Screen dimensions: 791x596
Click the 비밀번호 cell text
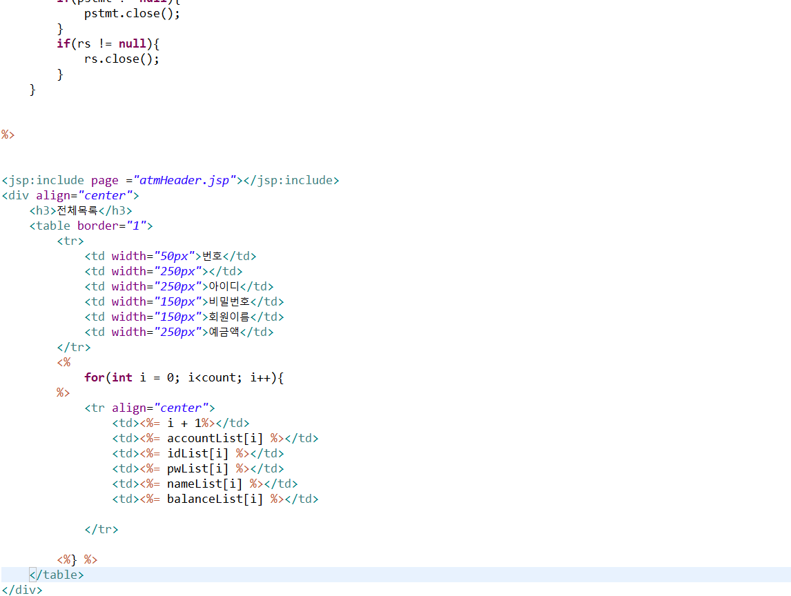pos(230,301)
